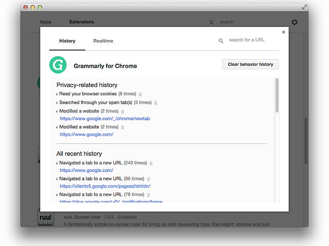Expand "Searched through your open tab(s)" details
329x246 pixels.
pyautogui.click(x=57, y=103)
